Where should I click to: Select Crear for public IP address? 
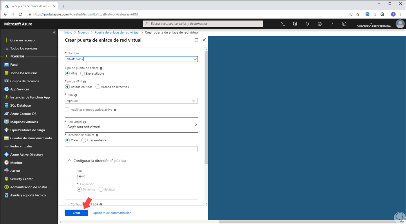(x=67, y=140)
